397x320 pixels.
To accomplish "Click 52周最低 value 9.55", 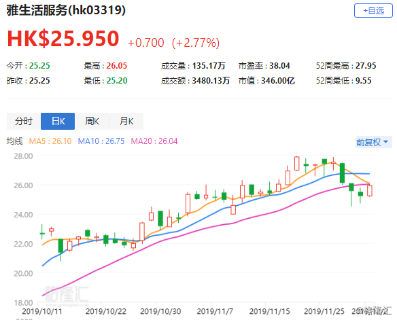I will tap(363, 81).
